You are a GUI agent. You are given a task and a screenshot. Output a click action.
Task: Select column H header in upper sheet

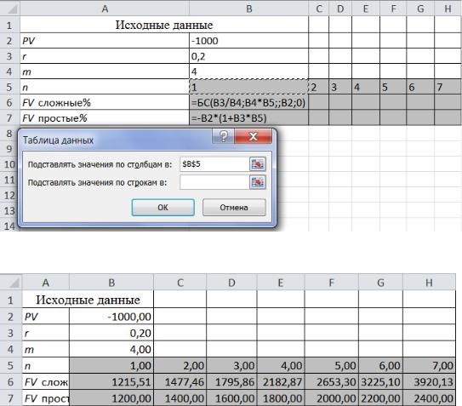click(448, 9)
